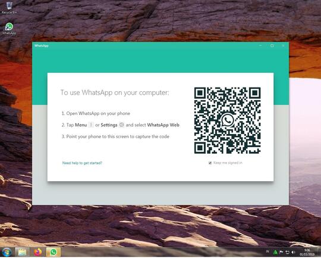Click the bold 'WhatsApp Web' text

(x=163, y=125)
